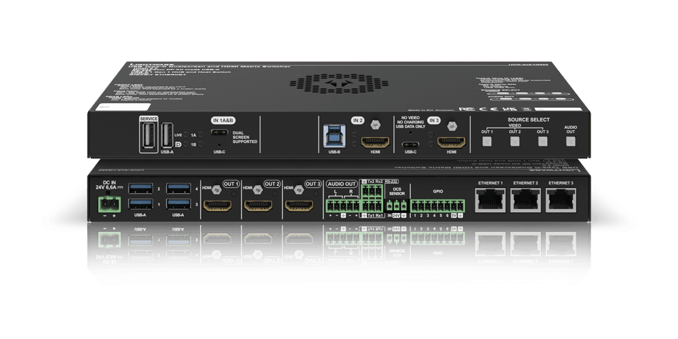
Task: Click the screw next to IN 3 label
Action: click(x=452, y=125)
